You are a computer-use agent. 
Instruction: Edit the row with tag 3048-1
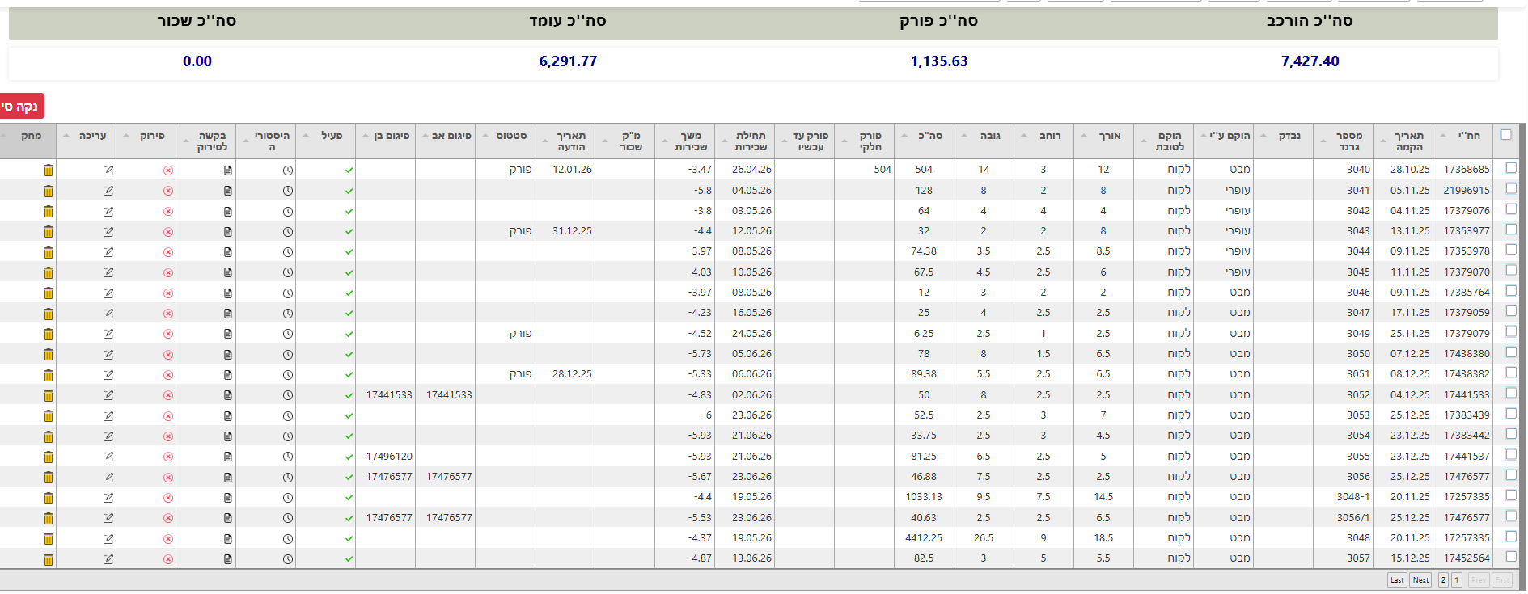click(x=108, y=498)
